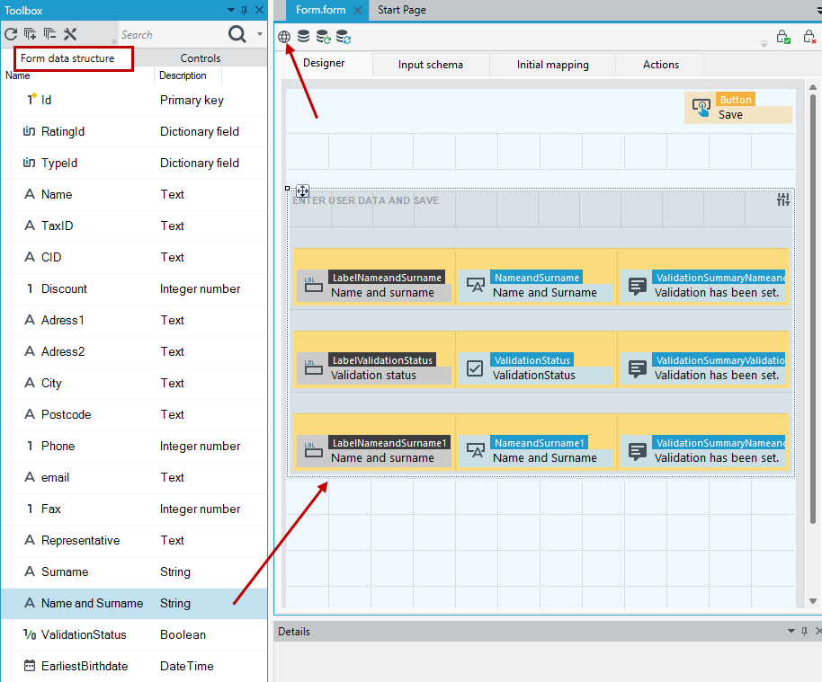Select the LabelNameandSurname label control icon
Image resolution: width=822 pixels, height=682 pixels.
click(314, 286)
